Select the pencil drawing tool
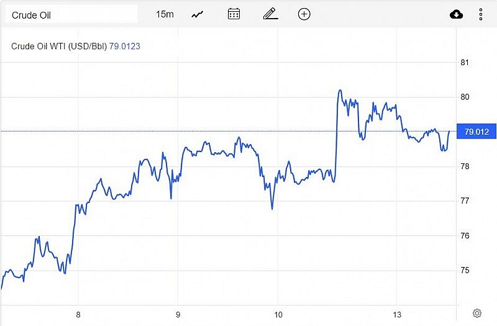 point(269,14)
